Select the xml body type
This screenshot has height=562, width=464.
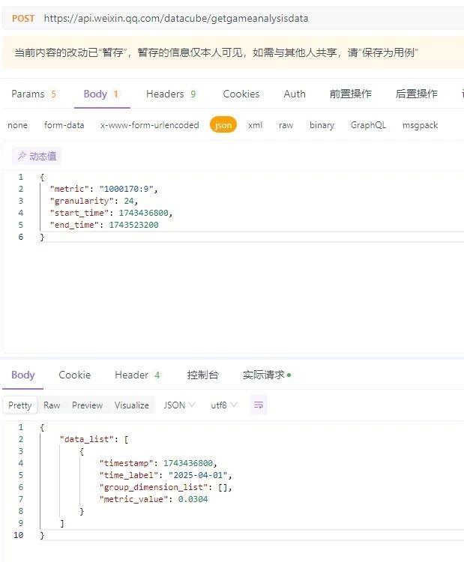coord(256,125)
